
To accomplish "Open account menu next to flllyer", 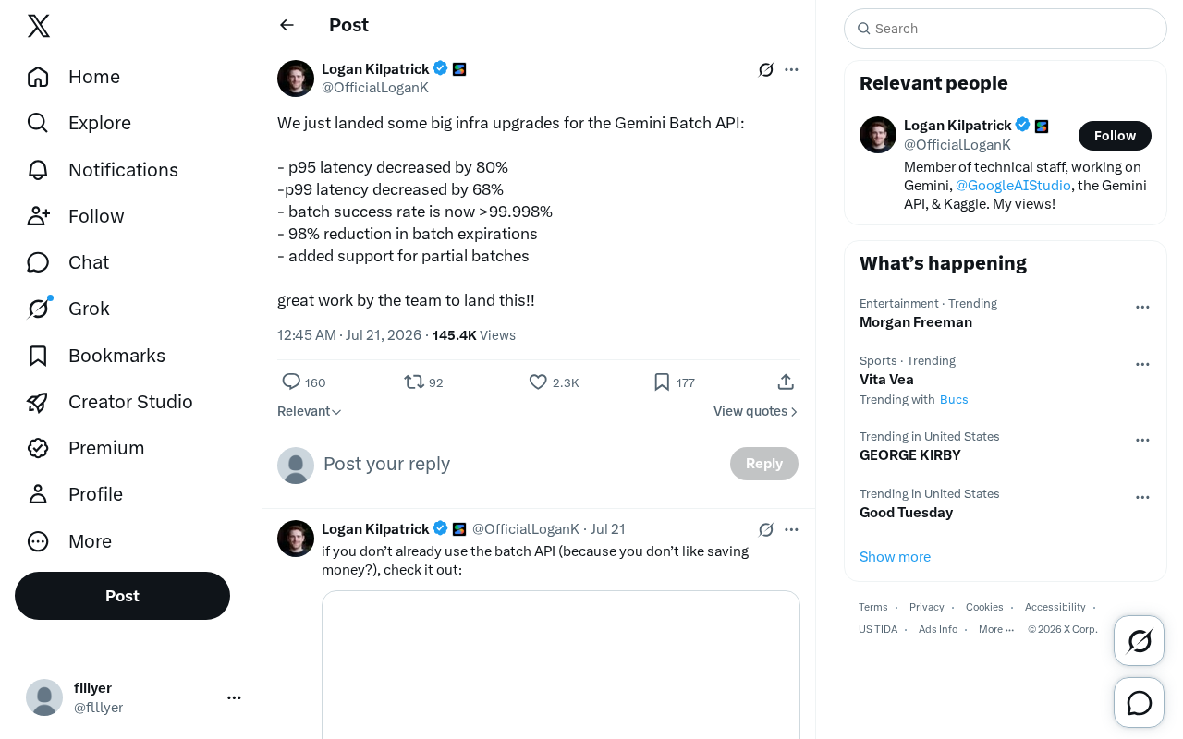I will (234, 697).
